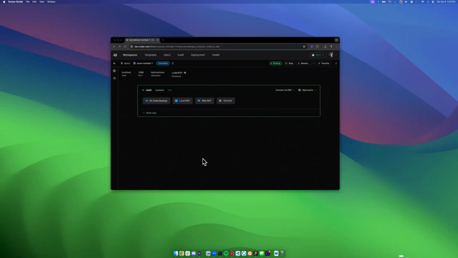Open a new browser tab

(x=163, y=40)
